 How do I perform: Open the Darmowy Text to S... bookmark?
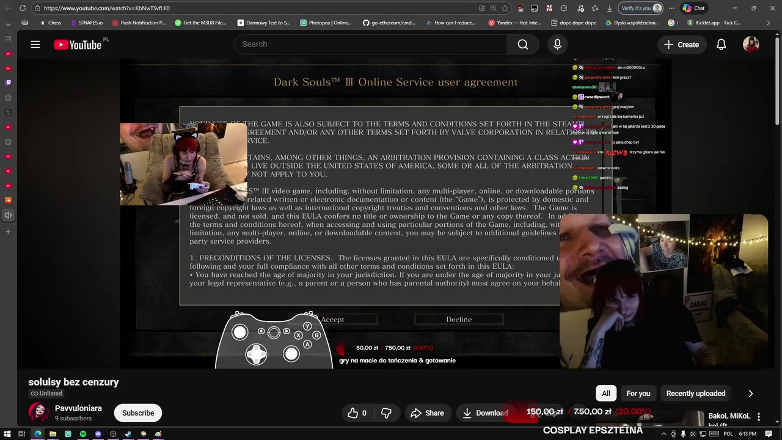click(x=263, y=23)
